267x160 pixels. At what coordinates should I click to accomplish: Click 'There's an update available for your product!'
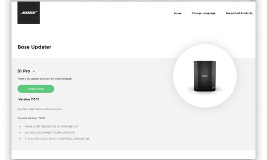(x=44, y=79)
